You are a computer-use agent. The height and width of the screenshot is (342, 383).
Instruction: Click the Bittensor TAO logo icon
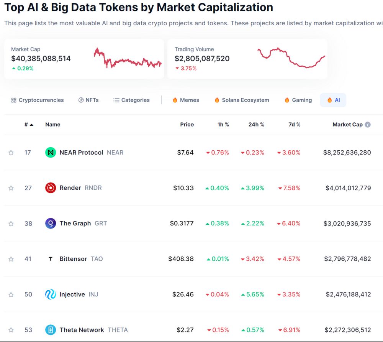51,259
